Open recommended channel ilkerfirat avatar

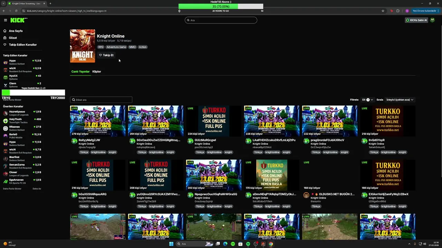[6, 159]
